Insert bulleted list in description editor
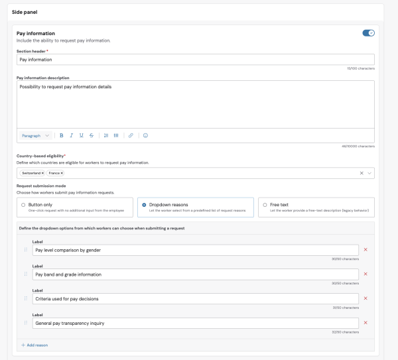 tap(116, 135)
